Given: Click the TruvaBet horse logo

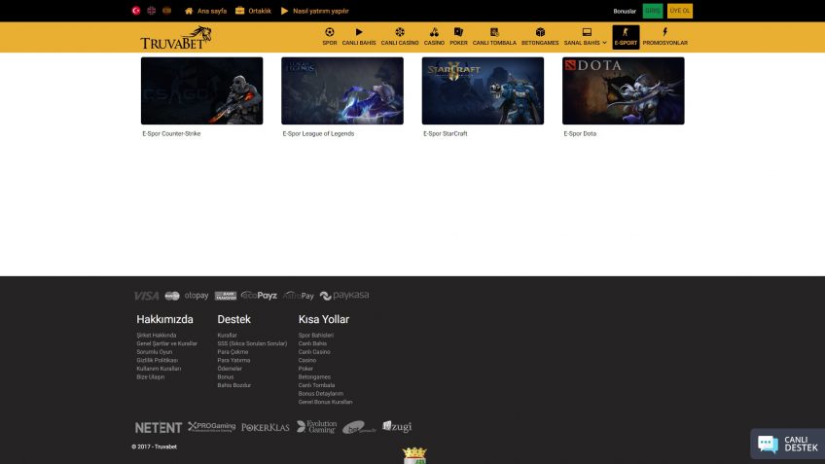Looking at the screenshot, I should [176, 37].
